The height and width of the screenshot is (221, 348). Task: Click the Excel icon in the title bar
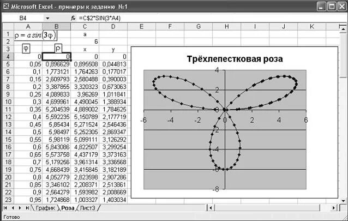click(6, 6)
